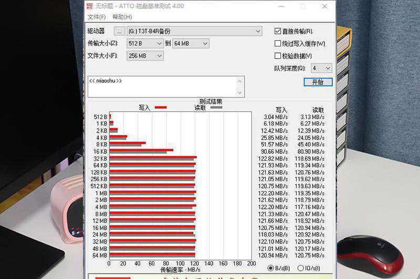This screenshot has height=279, width=420.
Task: Minimize the ATTO benchmark window
Action: pyautogui.click(x=282, y=6)
